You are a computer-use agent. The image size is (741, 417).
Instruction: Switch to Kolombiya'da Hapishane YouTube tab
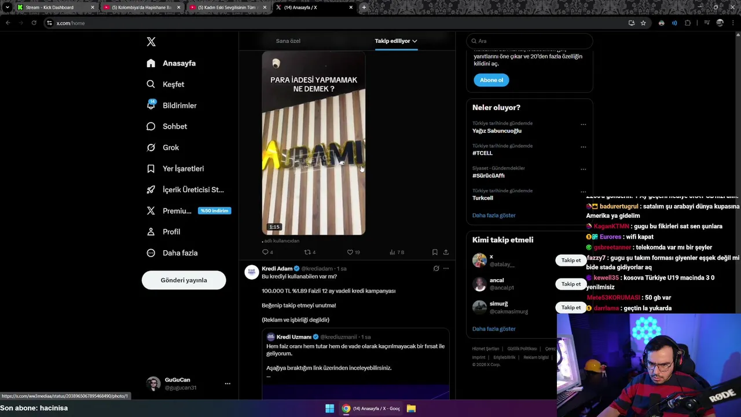(x=142, y=8)
